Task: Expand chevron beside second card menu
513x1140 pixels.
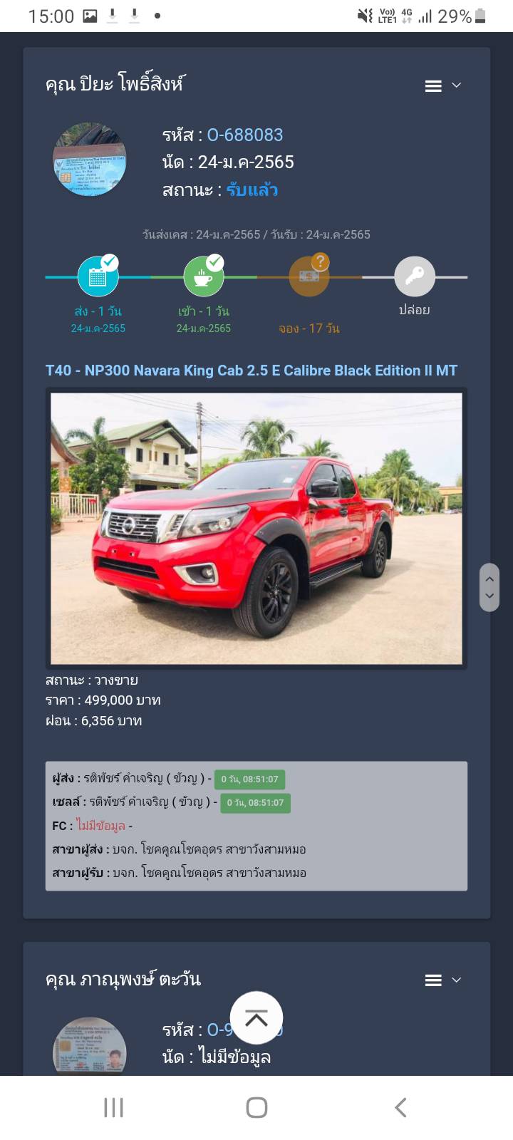Action: click(x=457, y=980)
